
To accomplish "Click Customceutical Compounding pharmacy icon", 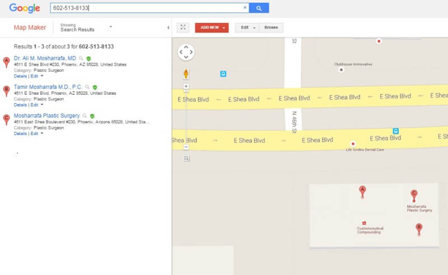I will (364, 223).
